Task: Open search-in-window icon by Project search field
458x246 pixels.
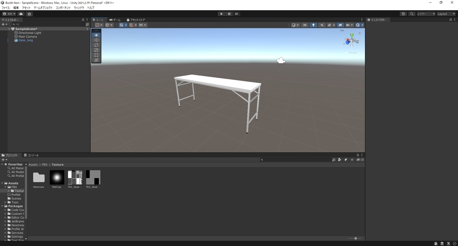Action: coord(334,160)
